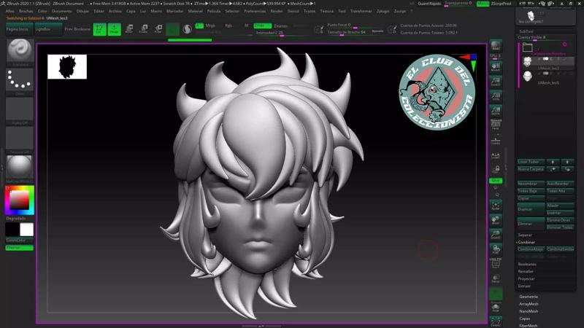Click the color picker square
This screenshot has height=328, width=584.
20,200
